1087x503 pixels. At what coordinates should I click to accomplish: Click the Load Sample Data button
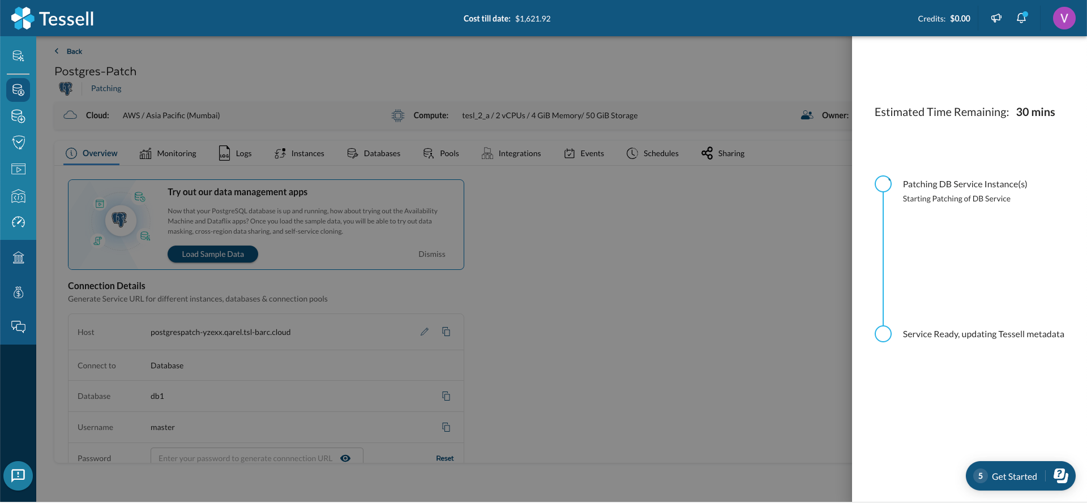coord(213,254)
